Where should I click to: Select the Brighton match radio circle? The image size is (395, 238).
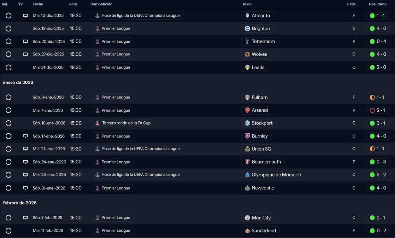point(9,29)
